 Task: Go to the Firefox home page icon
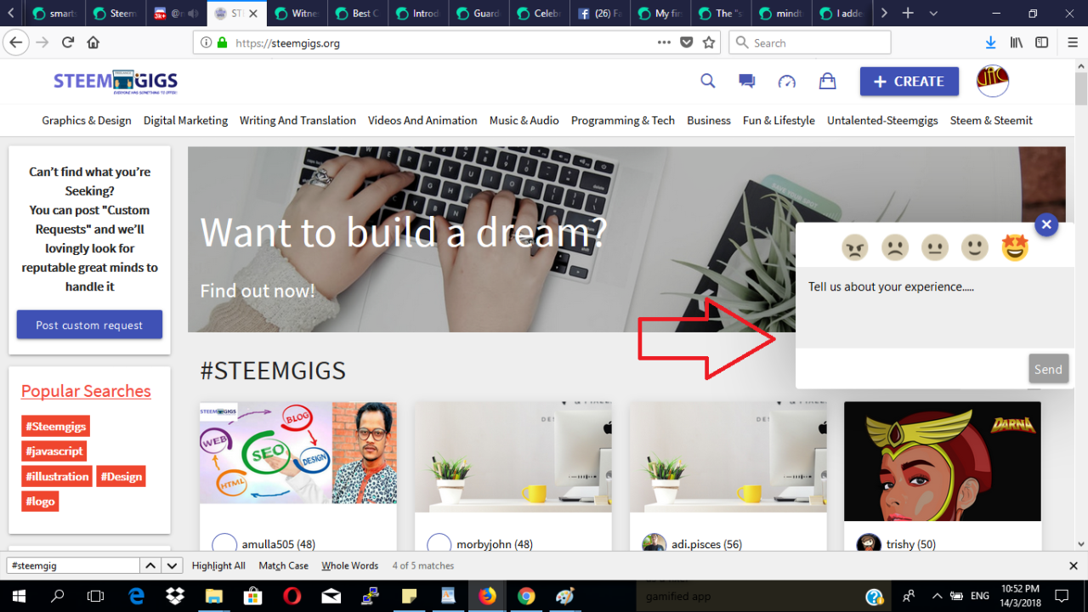pos(93,42)
